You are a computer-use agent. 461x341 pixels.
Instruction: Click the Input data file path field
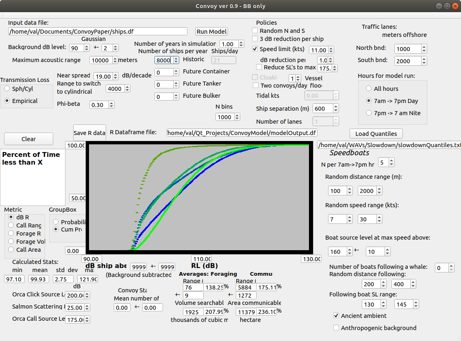pyautogui.click(x=98, y=31)
